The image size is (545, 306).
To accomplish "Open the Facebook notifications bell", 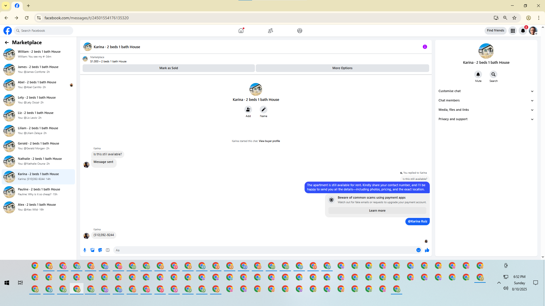I will (523, 31).
